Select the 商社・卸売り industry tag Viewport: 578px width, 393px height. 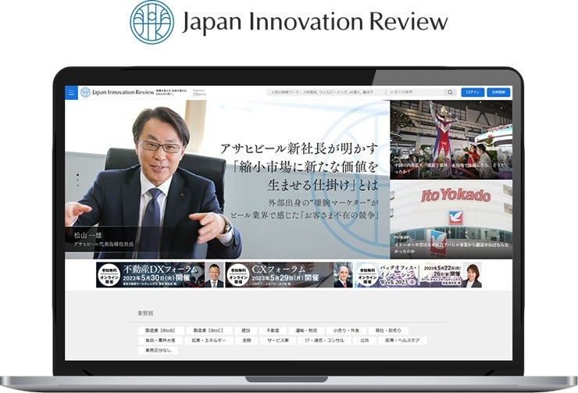(x=388, y=330)
